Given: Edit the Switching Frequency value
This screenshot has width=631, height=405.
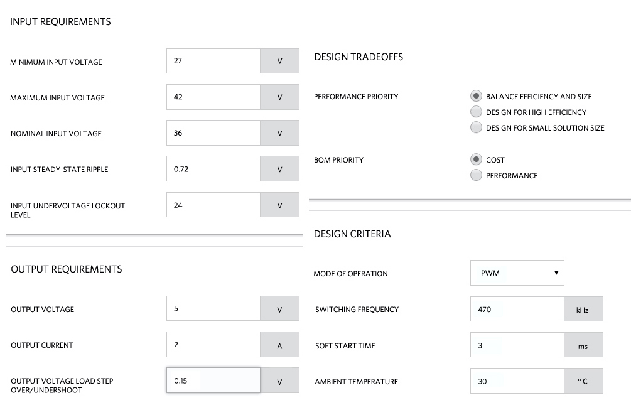Looking at the screenshot, I should [x=517, y=309].
